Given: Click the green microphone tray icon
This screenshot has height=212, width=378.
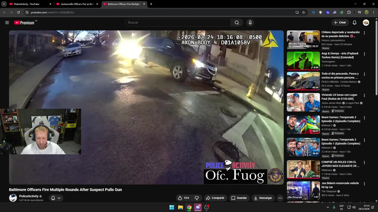Looking at the screenshot, I should pyautogui.click(x=334, y=207).
